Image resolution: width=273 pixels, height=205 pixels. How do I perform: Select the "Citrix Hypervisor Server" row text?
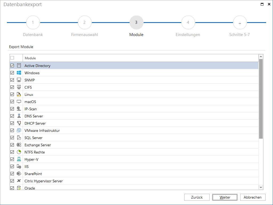(x=43, y=181)
